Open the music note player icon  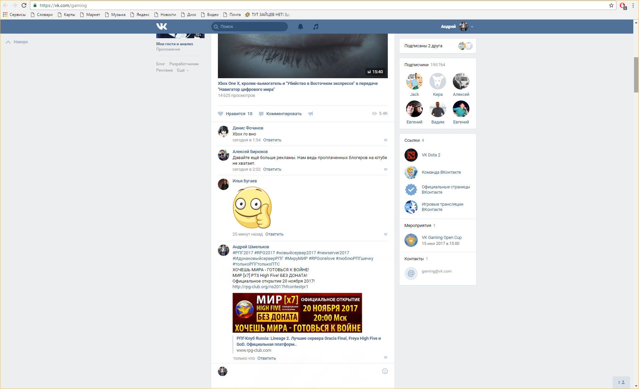pyautogui.click(x=316, y=27)
